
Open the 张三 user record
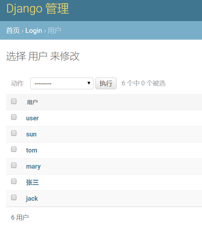click(x=32, y=182)
